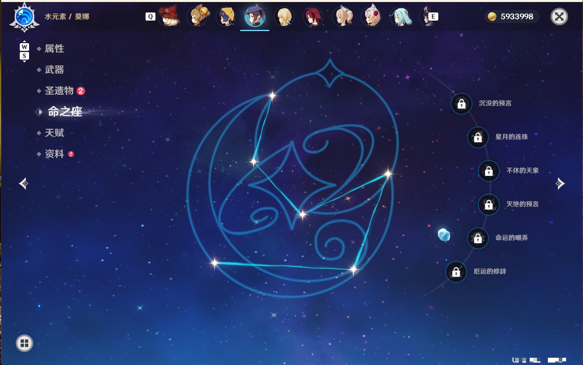
Task: Select the red-haired character avatar
Action: click(x=313, y=16)
